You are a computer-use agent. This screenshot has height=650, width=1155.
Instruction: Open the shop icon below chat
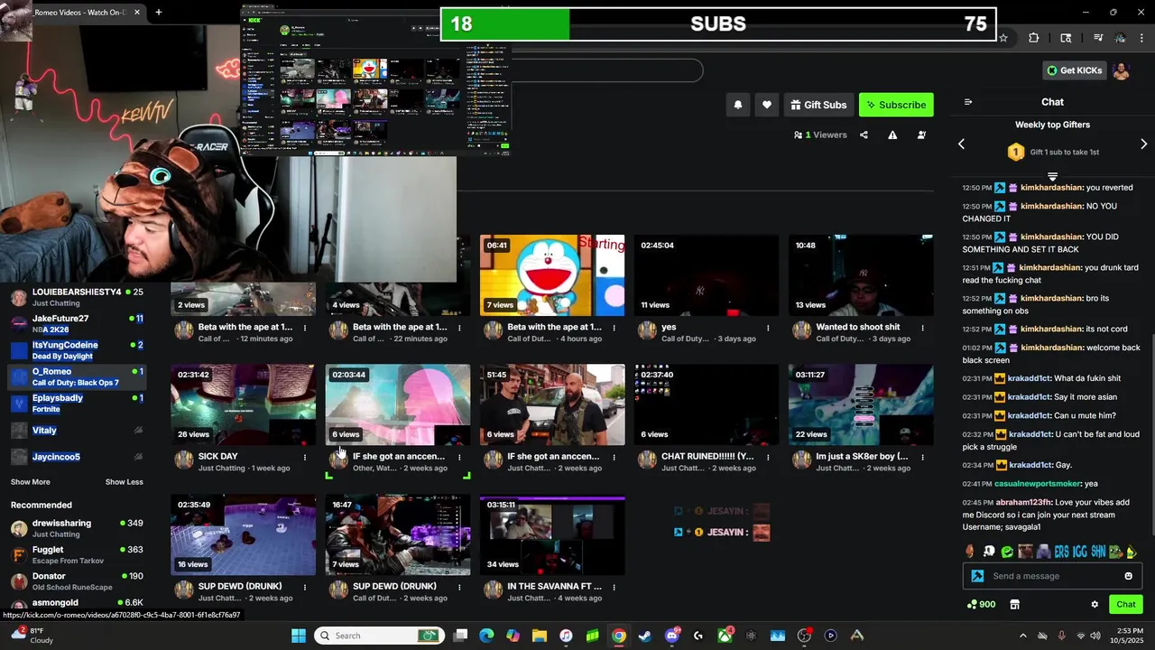click(x=1014, y=605)
